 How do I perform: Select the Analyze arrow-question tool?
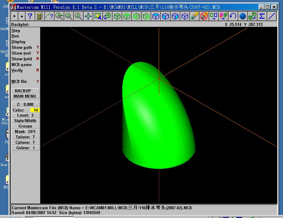(50, 16)
